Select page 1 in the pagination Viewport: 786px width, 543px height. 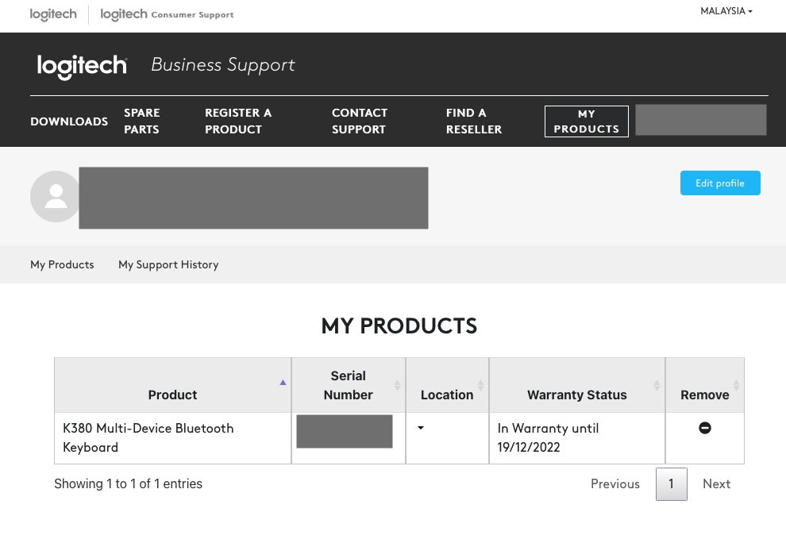pyautogui.click(x=671, y=483)
